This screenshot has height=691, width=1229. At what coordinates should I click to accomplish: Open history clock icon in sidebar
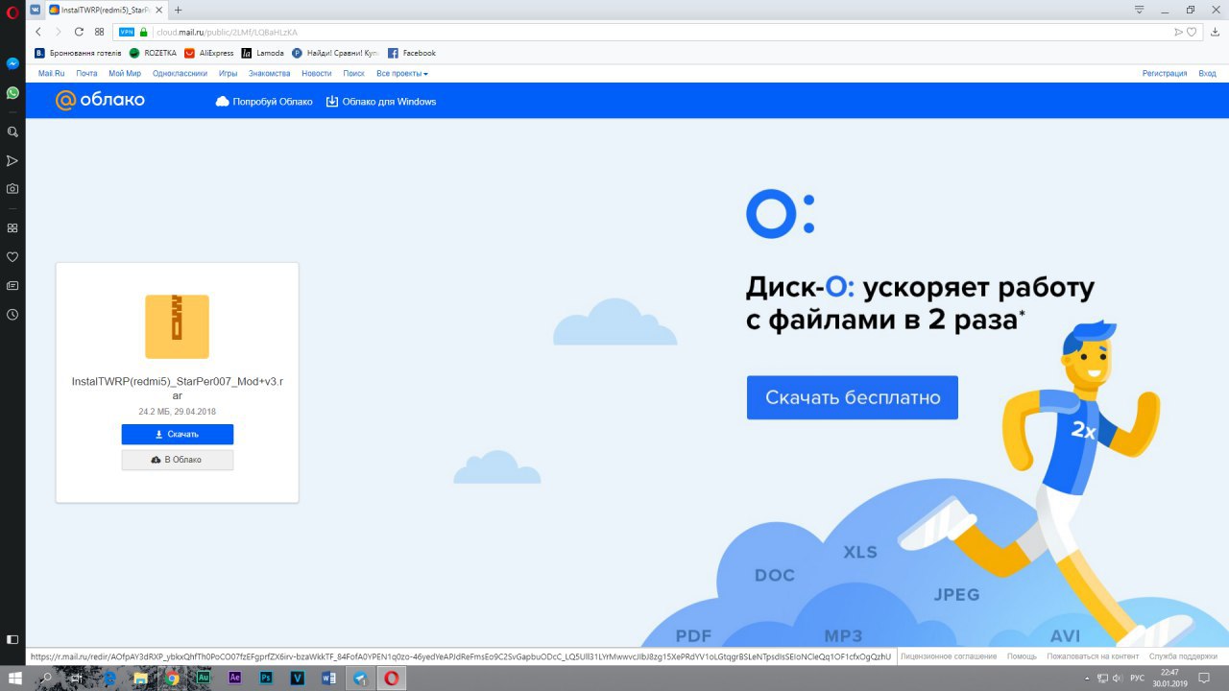12,315
